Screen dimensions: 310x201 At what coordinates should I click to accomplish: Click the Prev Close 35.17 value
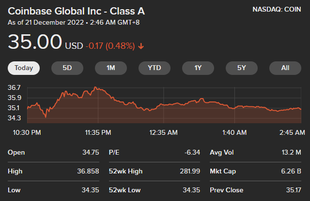coord(293,190)
